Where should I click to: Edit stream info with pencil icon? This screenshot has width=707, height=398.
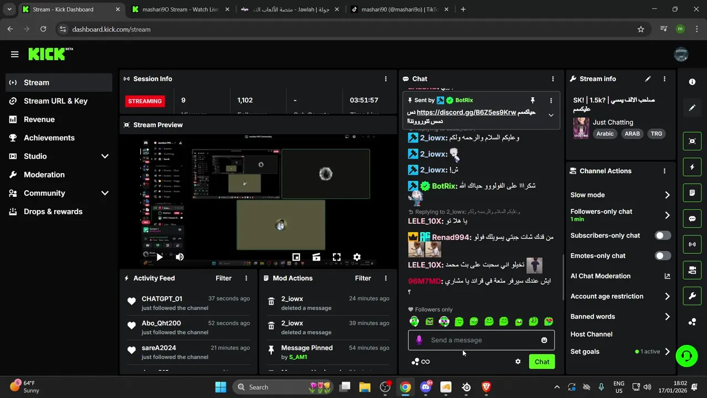(x=648, y=79)
